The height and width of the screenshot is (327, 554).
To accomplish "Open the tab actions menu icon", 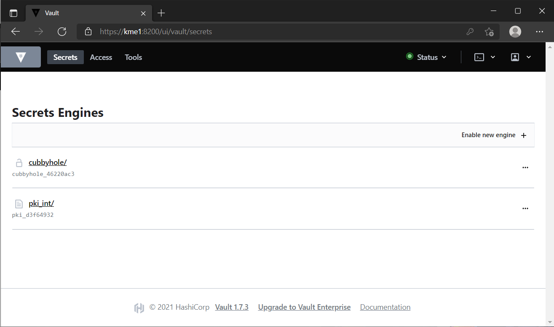I will tap(13, 13).
